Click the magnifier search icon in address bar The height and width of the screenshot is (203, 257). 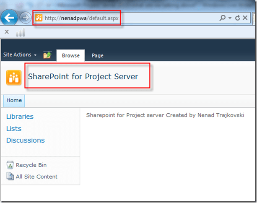coord(222,18)
